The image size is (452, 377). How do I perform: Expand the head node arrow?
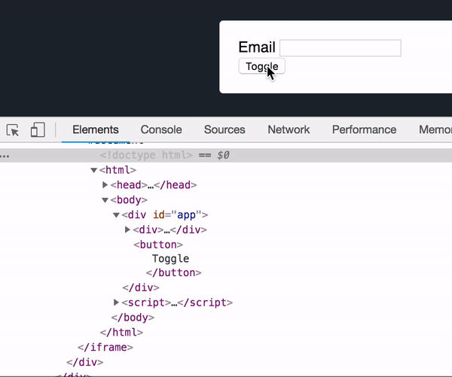point(105,185)
